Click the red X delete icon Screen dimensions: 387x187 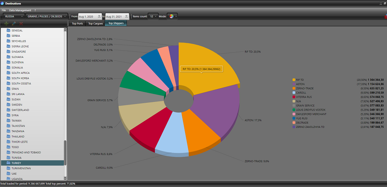(x=21, y=24)
